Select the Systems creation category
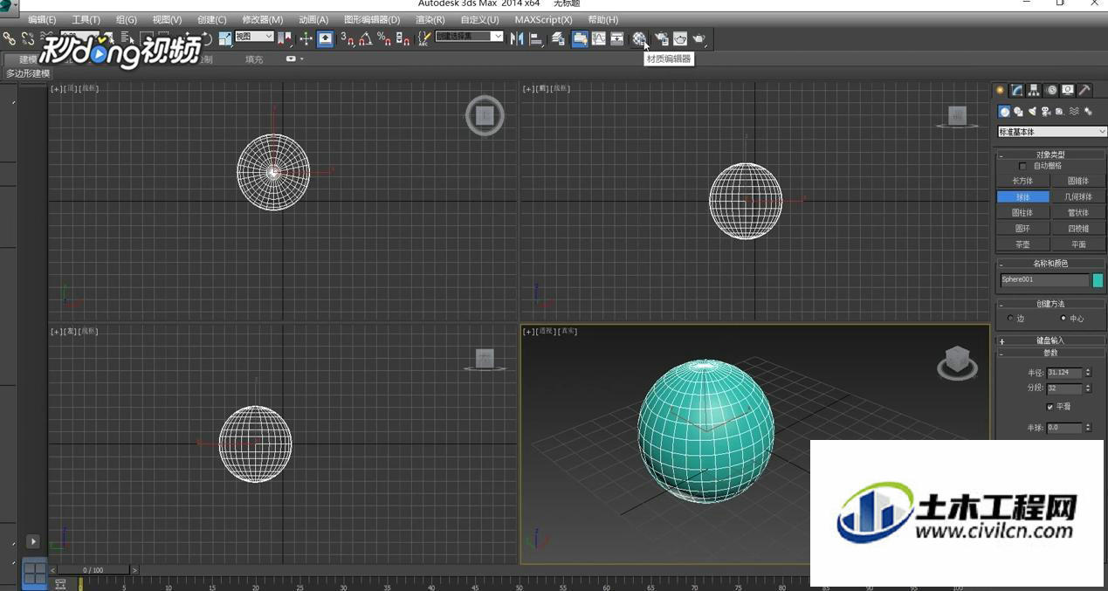Viewport: 1108px width, 591px height. click(x=1088, y=111)
